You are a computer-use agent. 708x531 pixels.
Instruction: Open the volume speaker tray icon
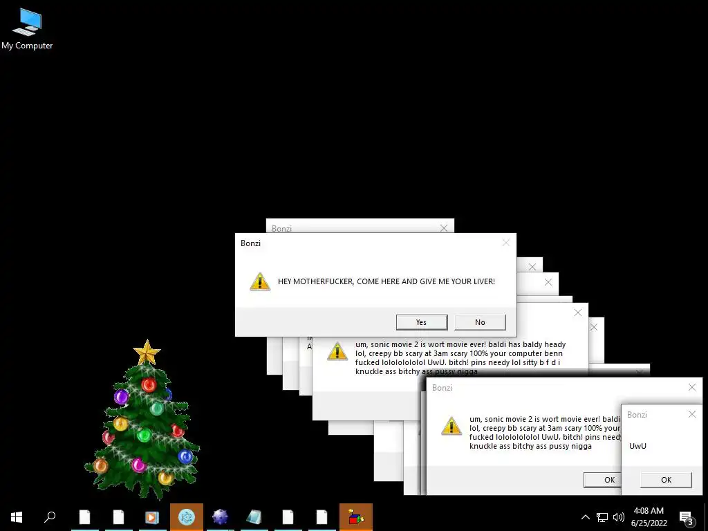pyautogui.click(x=619, y=517)
